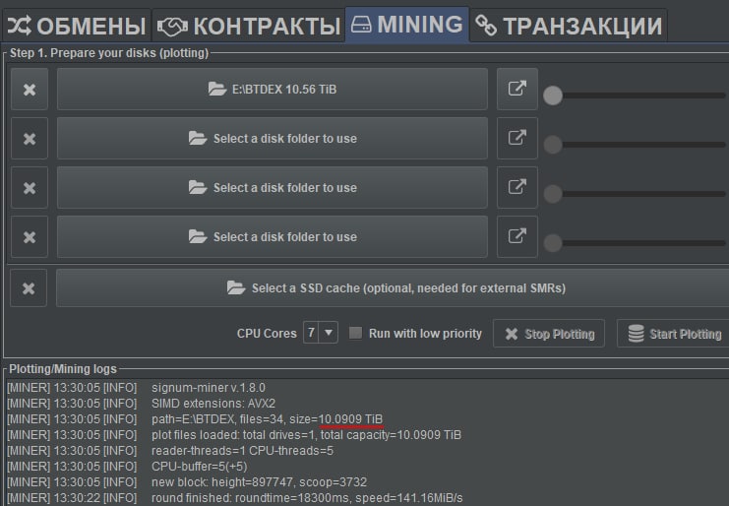
Task: Click the 'CPU Cores' label
Action: [267, 334]
